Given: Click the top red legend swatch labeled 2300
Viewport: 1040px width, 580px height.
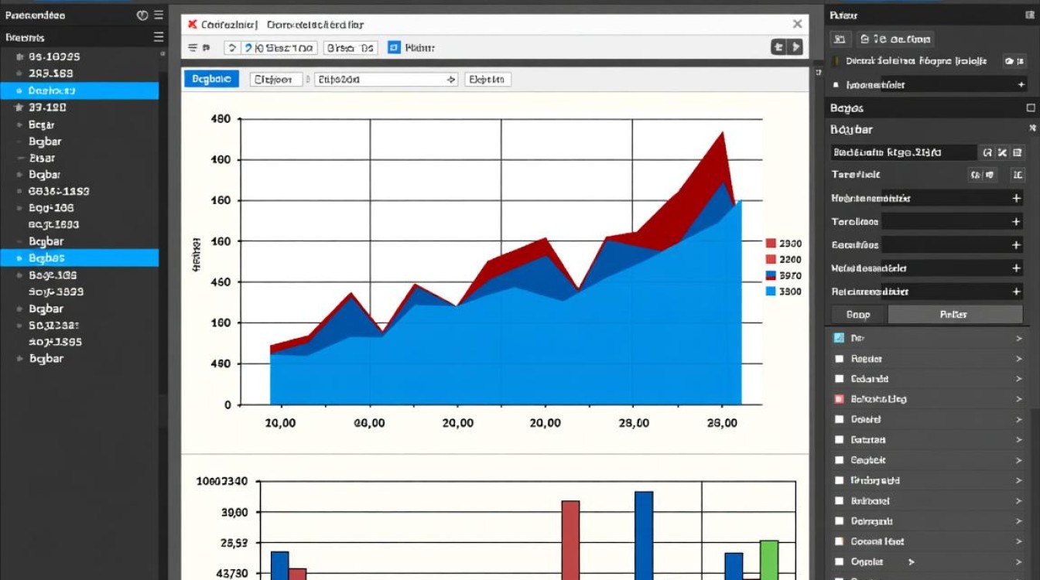Looking at the screenshot, I should pos(770,243).
